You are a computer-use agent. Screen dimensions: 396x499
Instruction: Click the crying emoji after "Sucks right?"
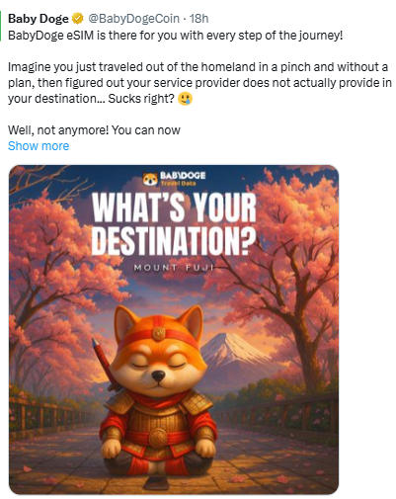click(x=185, y=99)
